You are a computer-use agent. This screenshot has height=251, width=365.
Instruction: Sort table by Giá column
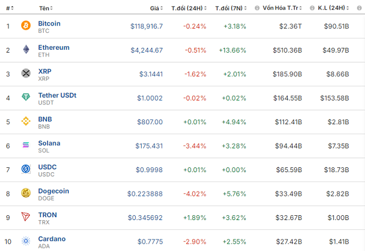tap(156, 8)
